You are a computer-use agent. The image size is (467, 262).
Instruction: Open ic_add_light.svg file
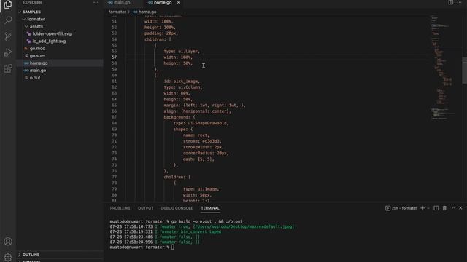click(x=49, y=41)
